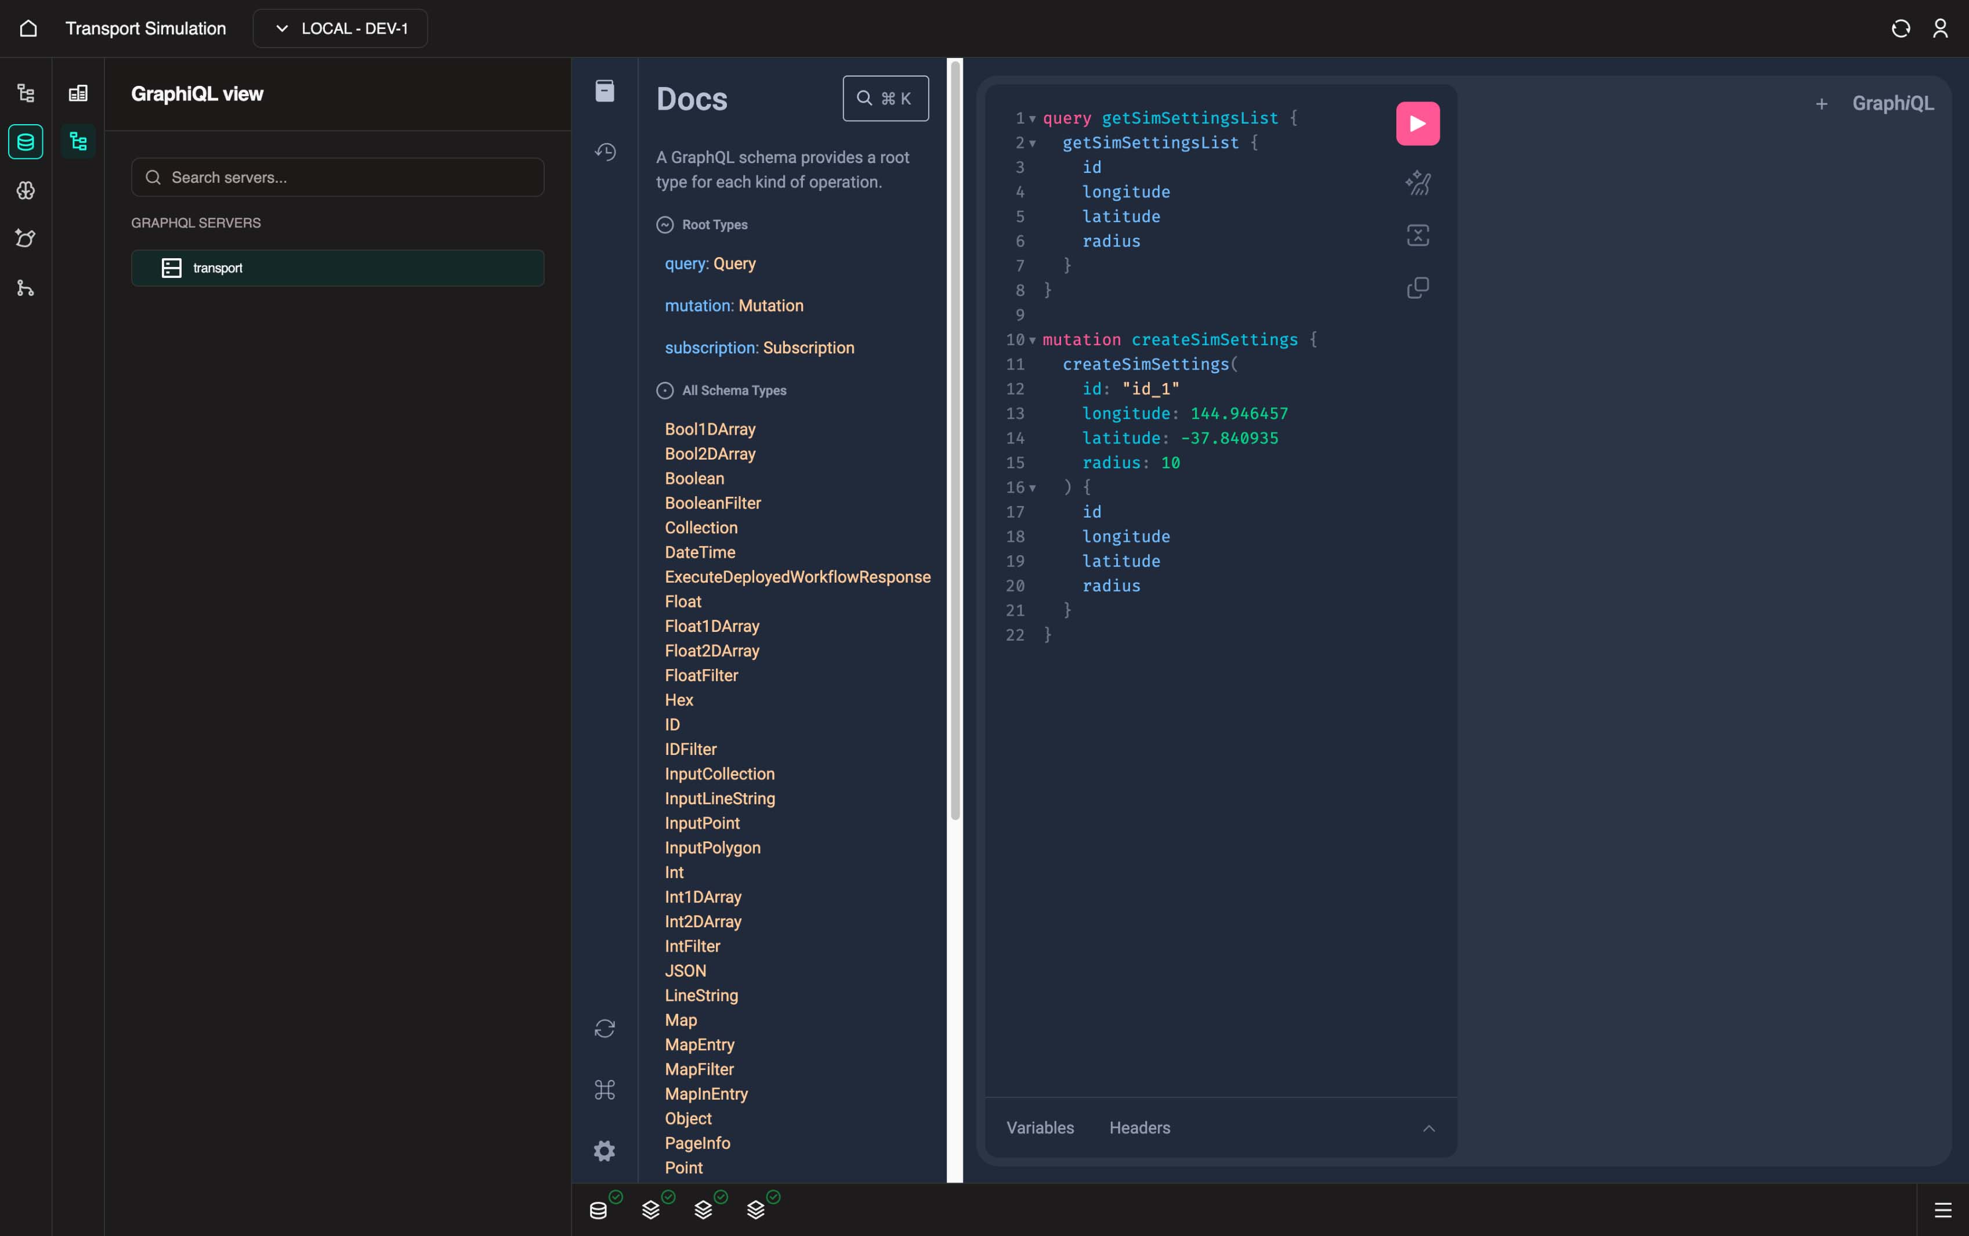Open the Mutation root type link
Image resolution: width=1969 pixels, height=1236 pixels.
(770, 306)
